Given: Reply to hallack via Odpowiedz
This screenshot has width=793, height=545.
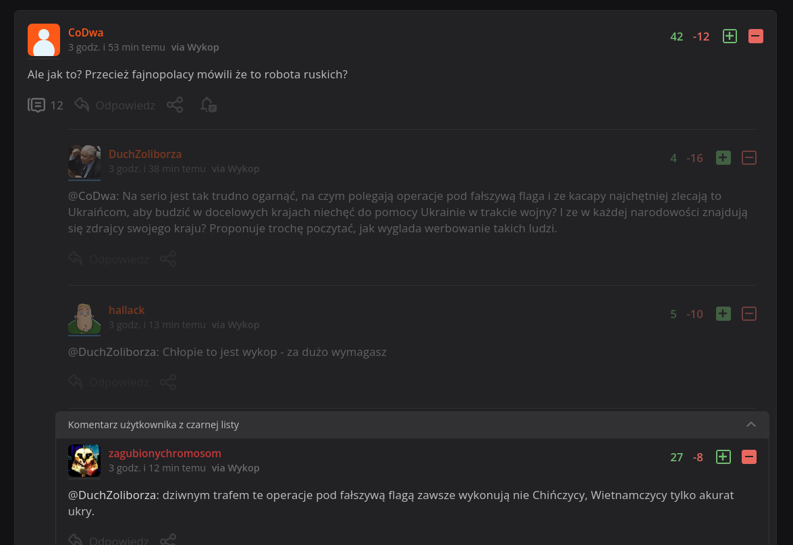Looking at the screenshot, I should [x=109, y=383].
